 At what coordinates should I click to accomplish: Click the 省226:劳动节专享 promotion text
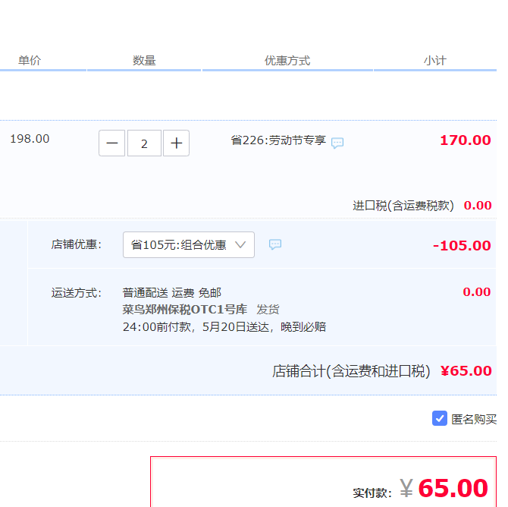coord(278,140)
